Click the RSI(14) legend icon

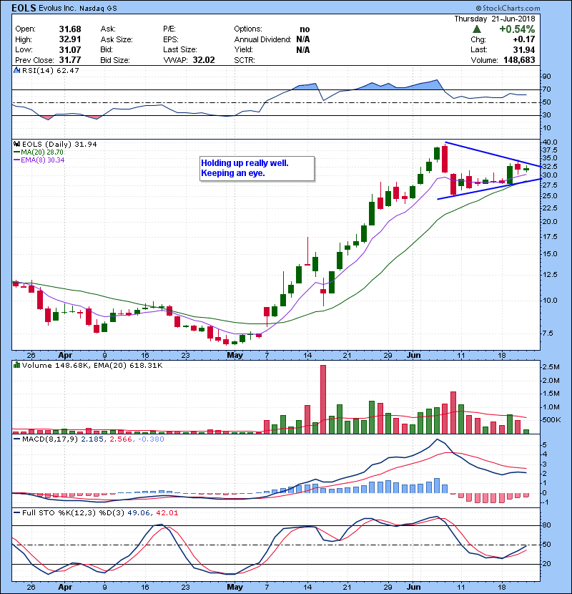pos(17,70)
